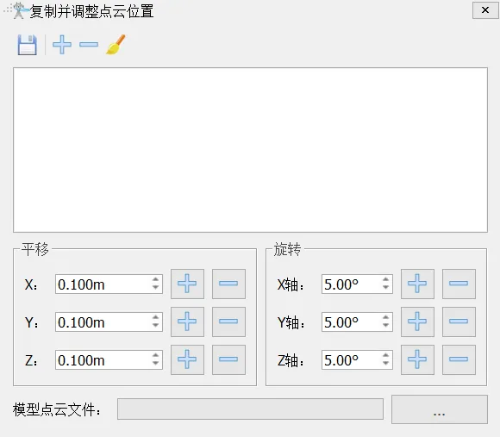
Task: Add item with toolbar plus icon
Action: click(x=62, y=45)
